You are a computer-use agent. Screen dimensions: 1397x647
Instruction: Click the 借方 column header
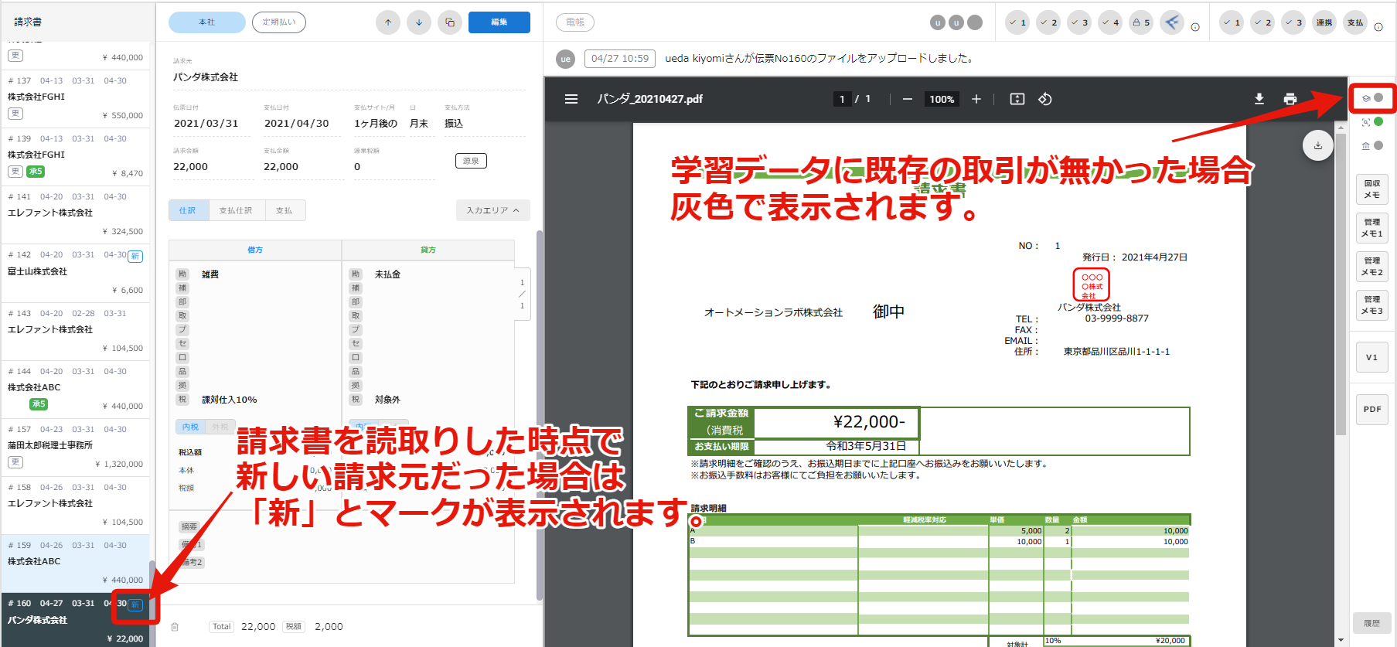[255, 250]
